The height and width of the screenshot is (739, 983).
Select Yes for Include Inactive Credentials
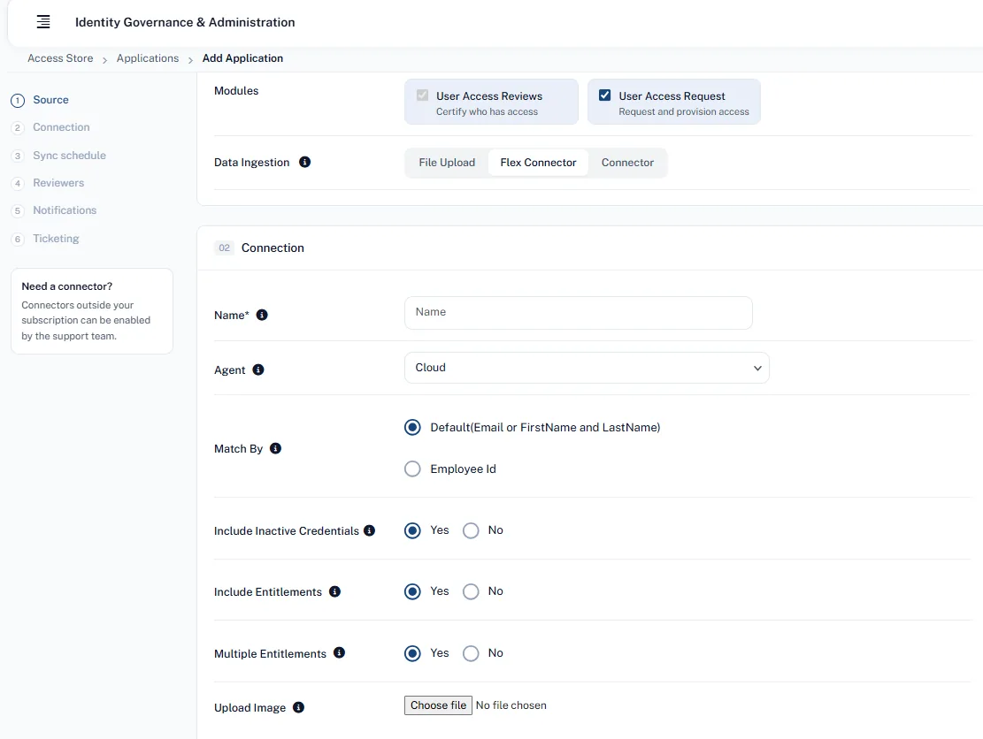point(412,531)
